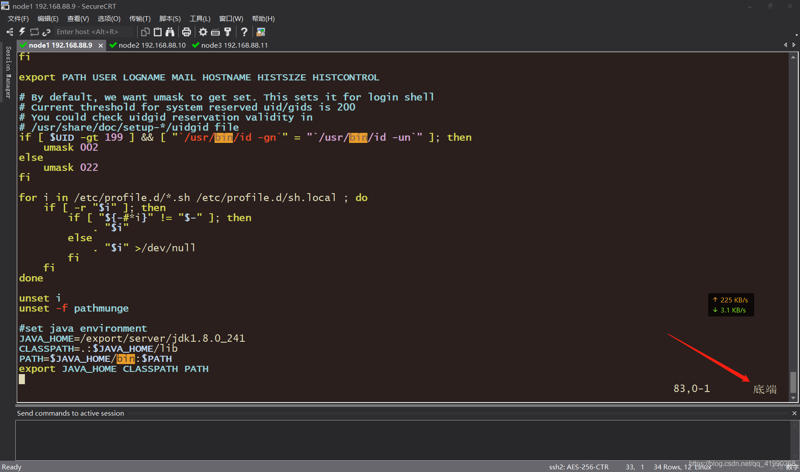The height and width of the screenshot is (472, 800).
Task: Switch to node3 192.168.88.11 tab
Action: [x=230, y=45]
